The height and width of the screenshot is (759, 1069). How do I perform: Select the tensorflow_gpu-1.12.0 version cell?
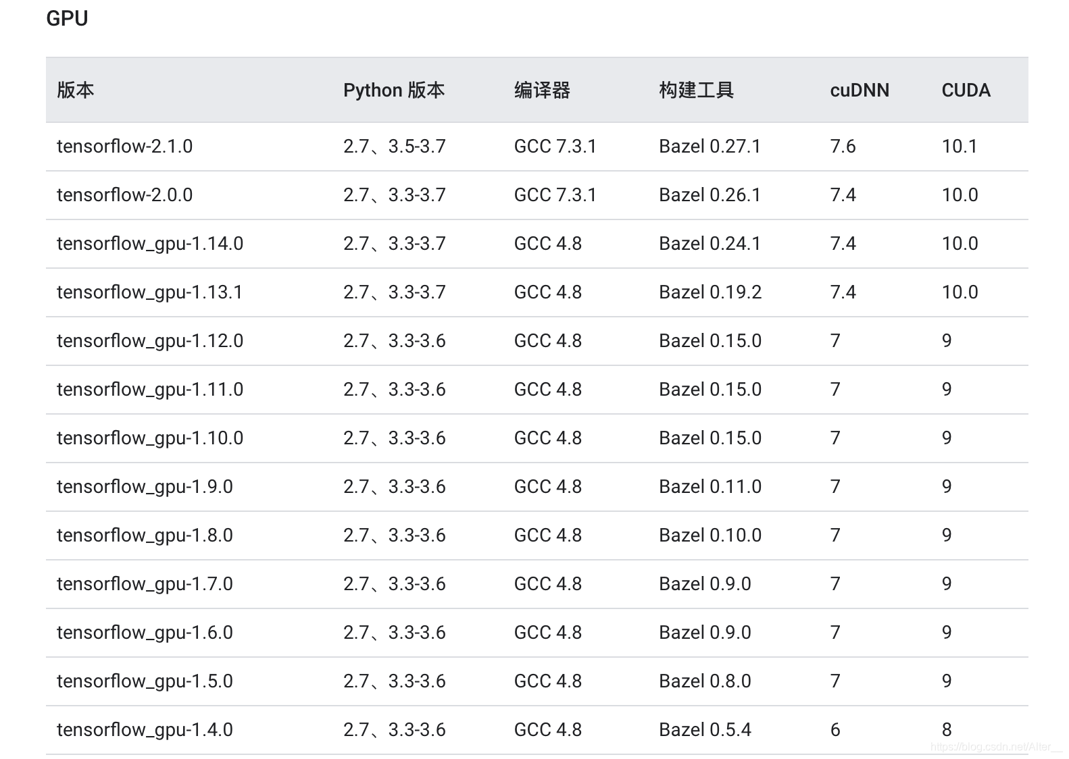pos(150,341)
